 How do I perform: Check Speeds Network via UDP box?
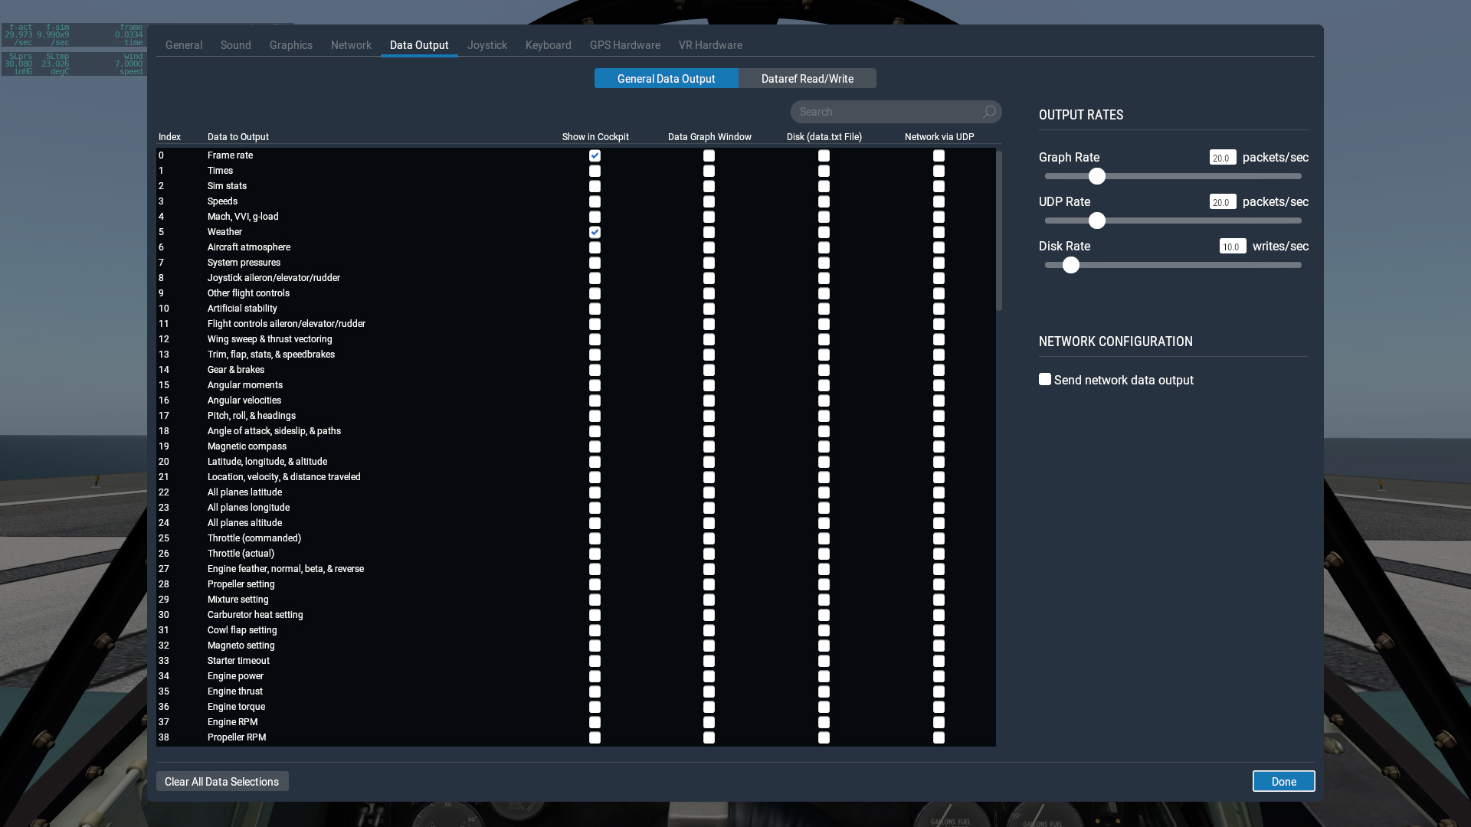pyautogui.click(x=939, y=201)
